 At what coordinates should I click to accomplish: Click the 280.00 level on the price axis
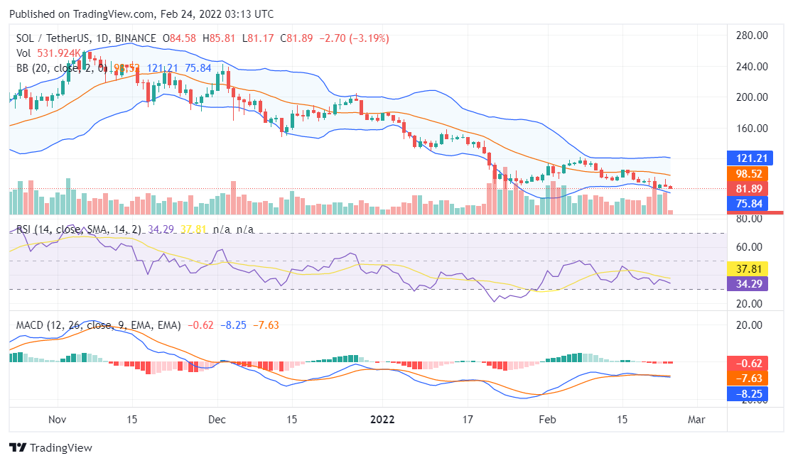[752, 36]
